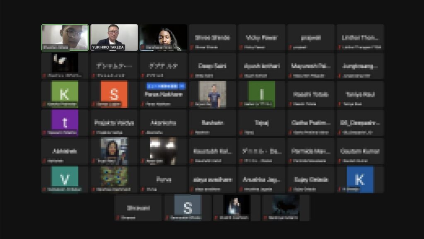
Task: Select the orange S avatar participant
Action: (x=114, y=94)
